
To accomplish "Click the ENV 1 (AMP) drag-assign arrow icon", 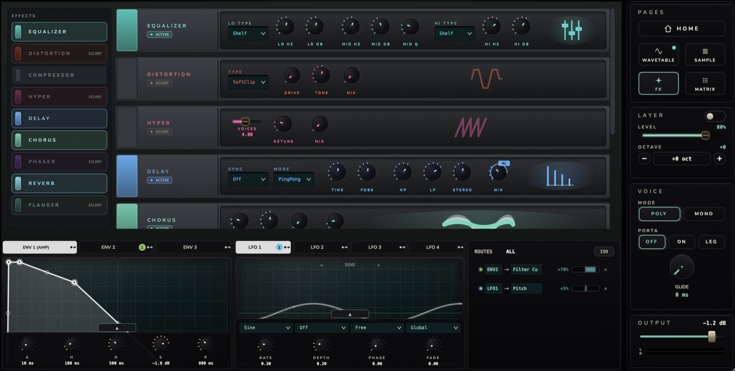I will pos(73,247).
